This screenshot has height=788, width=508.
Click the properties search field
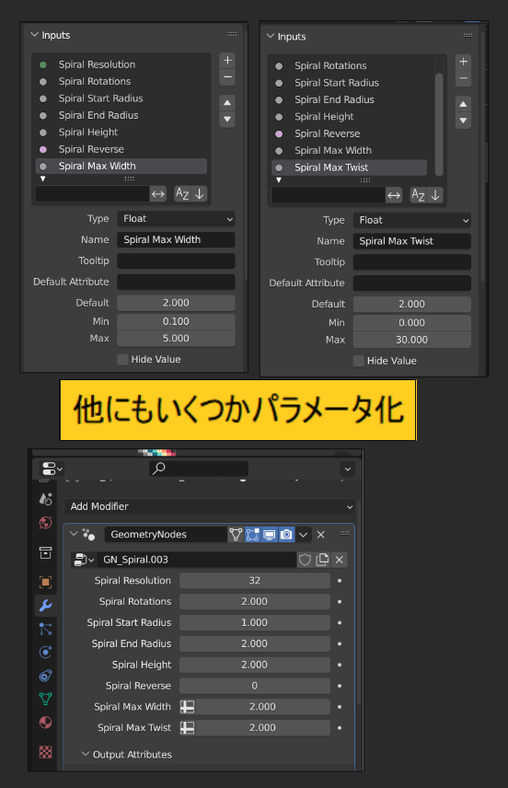[199, 469]
